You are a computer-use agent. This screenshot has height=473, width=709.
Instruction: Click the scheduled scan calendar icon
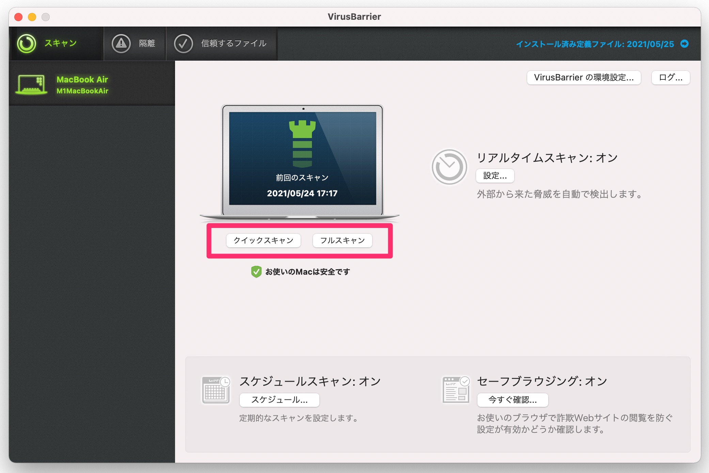point(216,390)
